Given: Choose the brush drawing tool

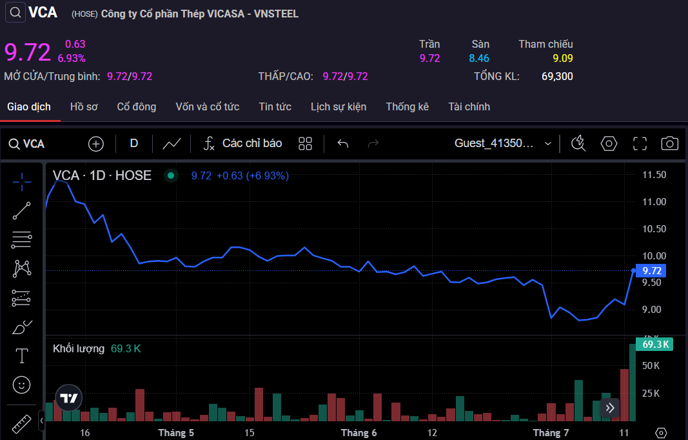Looking at the screenshot, I should point(22,327).
